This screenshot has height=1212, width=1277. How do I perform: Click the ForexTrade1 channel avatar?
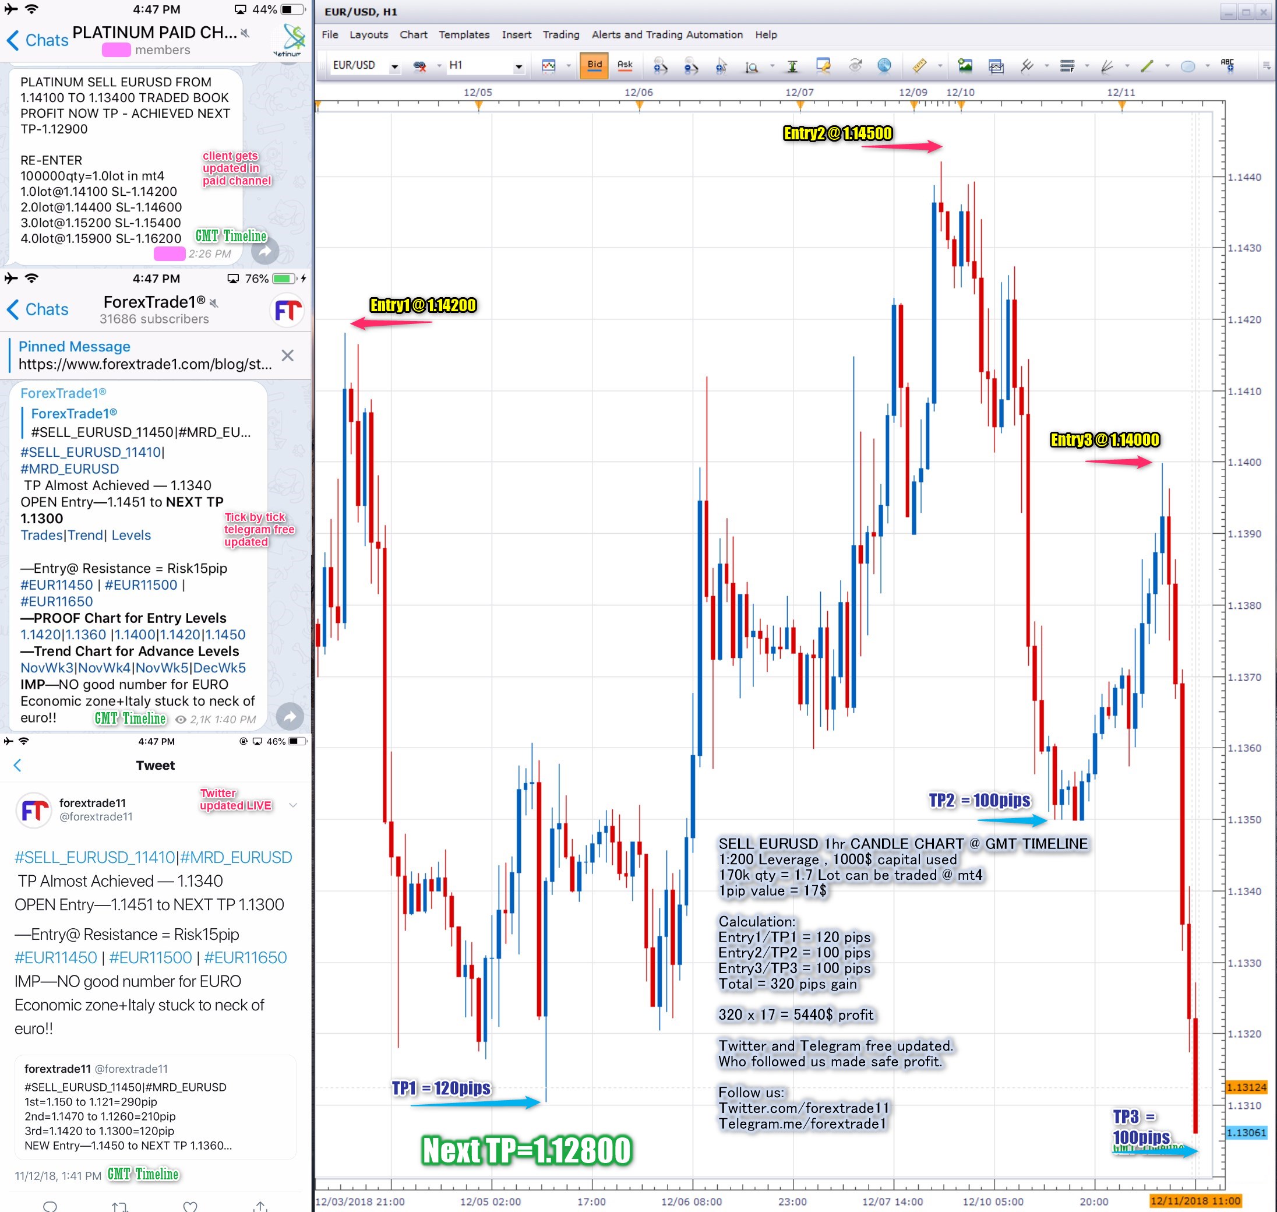click(x=287, y=310)
